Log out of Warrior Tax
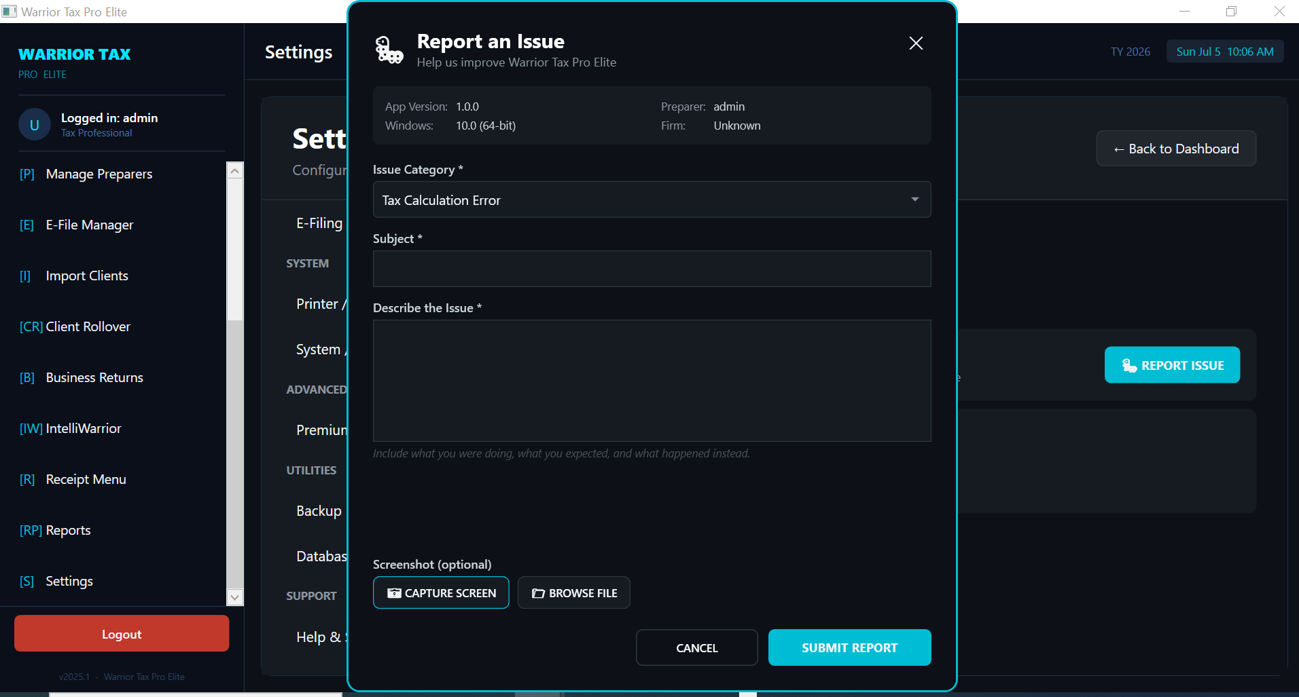 pyautogui.click(x=122, y=634)
